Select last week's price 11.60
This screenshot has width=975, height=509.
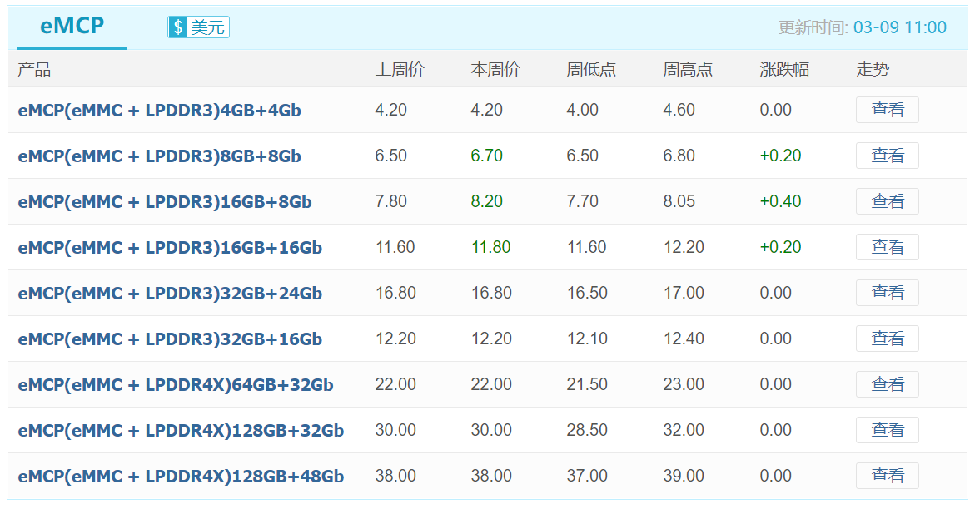[x=395, y=247]
